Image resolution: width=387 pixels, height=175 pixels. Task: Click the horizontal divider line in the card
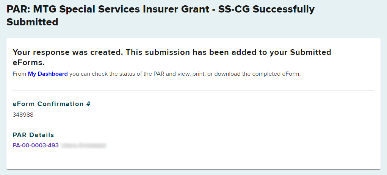(x=193, y=90)
